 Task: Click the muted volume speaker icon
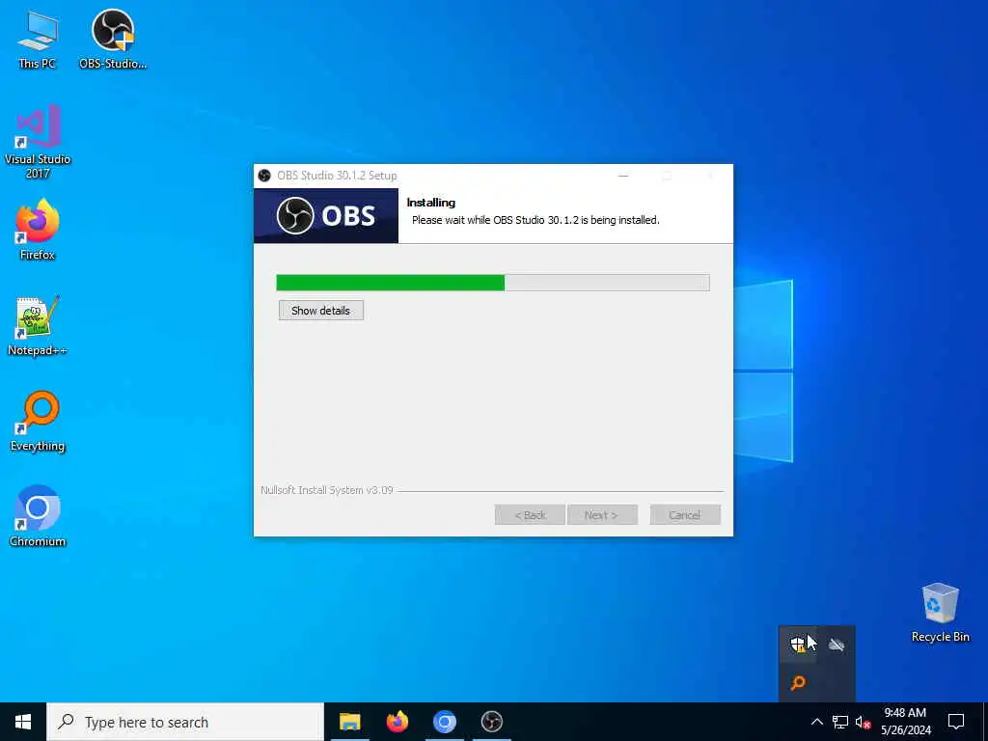[863, 722]
